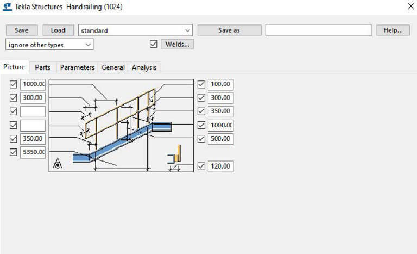
Task: Click the Save button
Action: [22, 30]
